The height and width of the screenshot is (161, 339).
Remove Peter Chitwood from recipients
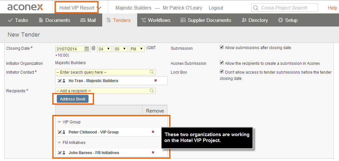pyautogui.click(x=153, y=132)
